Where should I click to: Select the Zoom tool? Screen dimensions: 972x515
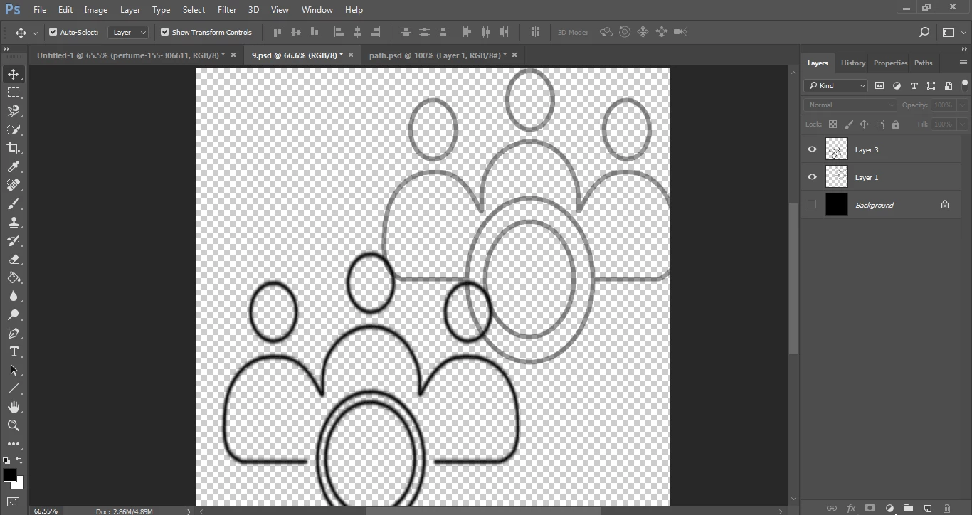tap(14, 425)
